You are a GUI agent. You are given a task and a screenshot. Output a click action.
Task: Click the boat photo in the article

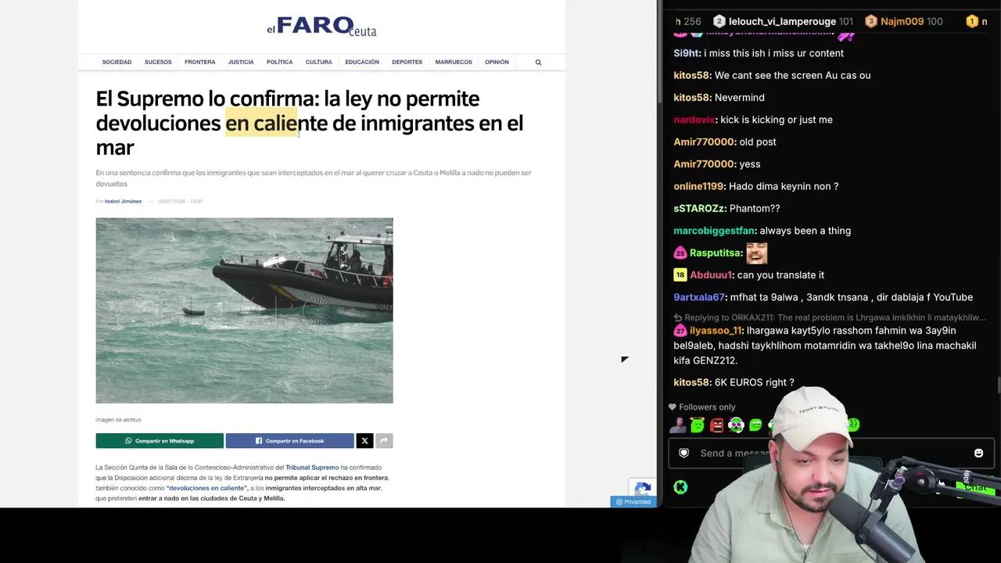click(244, 310)
